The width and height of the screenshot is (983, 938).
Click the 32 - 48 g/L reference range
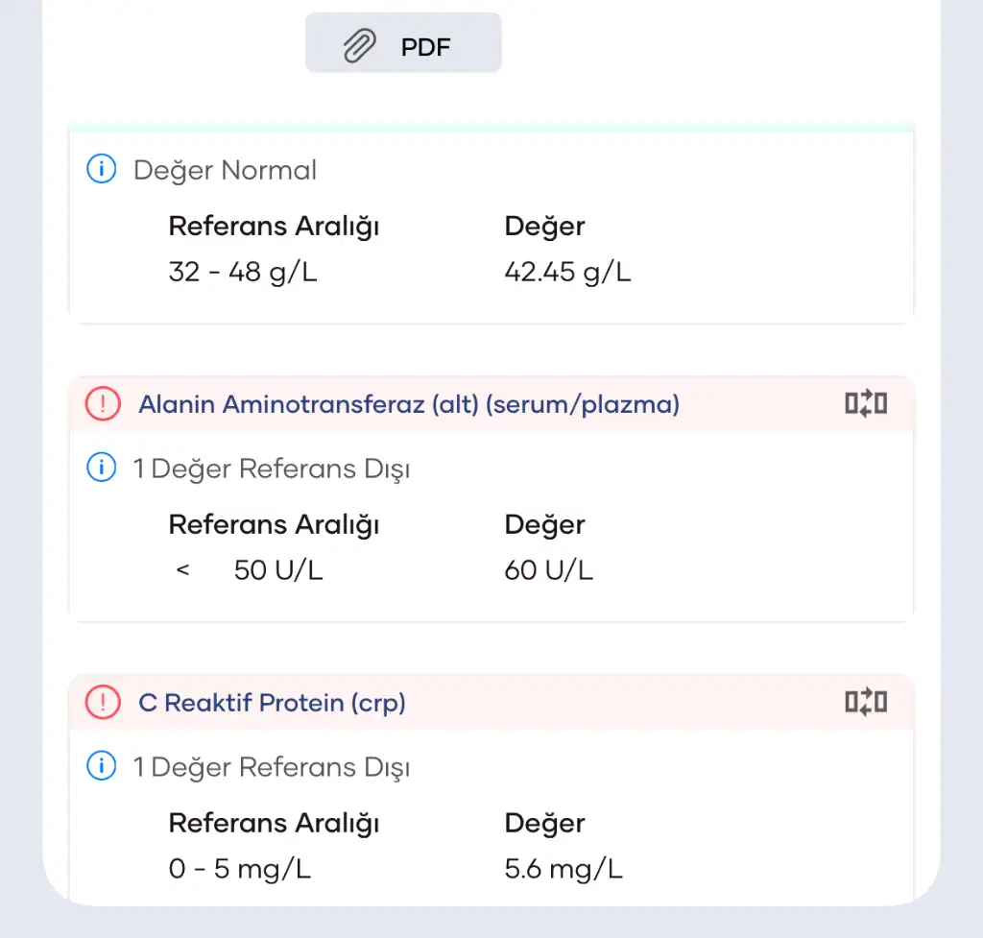pyautogui.click(x=243, y=272)
